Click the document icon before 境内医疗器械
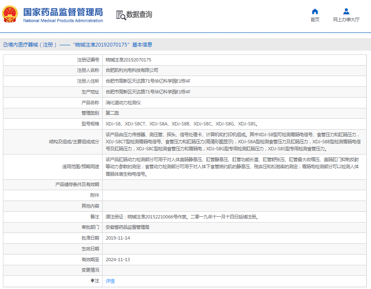 coord(5,45)
